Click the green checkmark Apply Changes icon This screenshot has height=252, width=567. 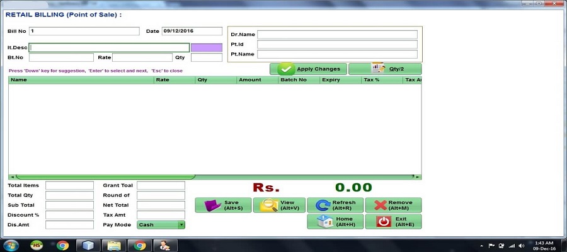coord(286,69)
